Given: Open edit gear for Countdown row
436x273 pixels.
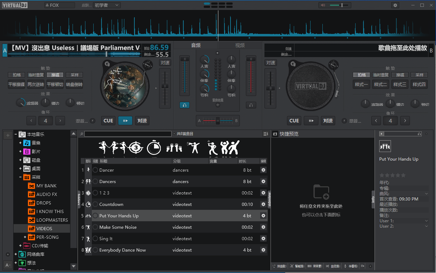Looking at the screenshot, I should coord(263,204).
